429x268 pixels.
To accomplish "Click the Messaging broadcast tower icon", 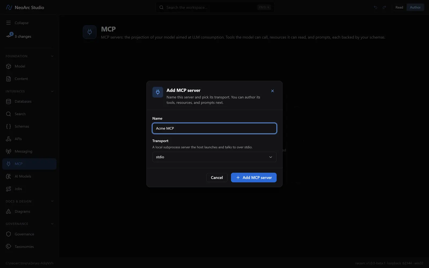I will click(9, 151).
